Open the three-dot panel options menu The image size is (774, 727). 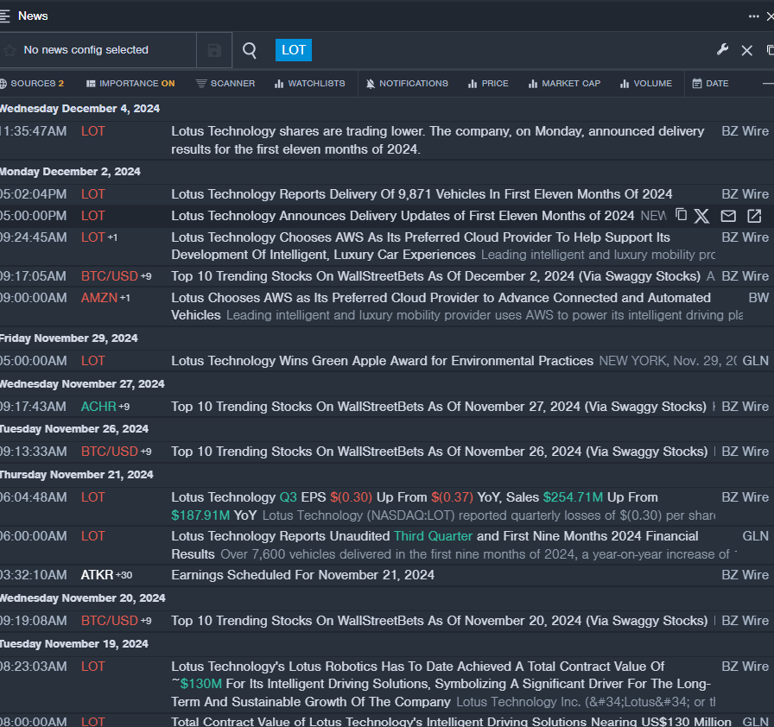754,16
